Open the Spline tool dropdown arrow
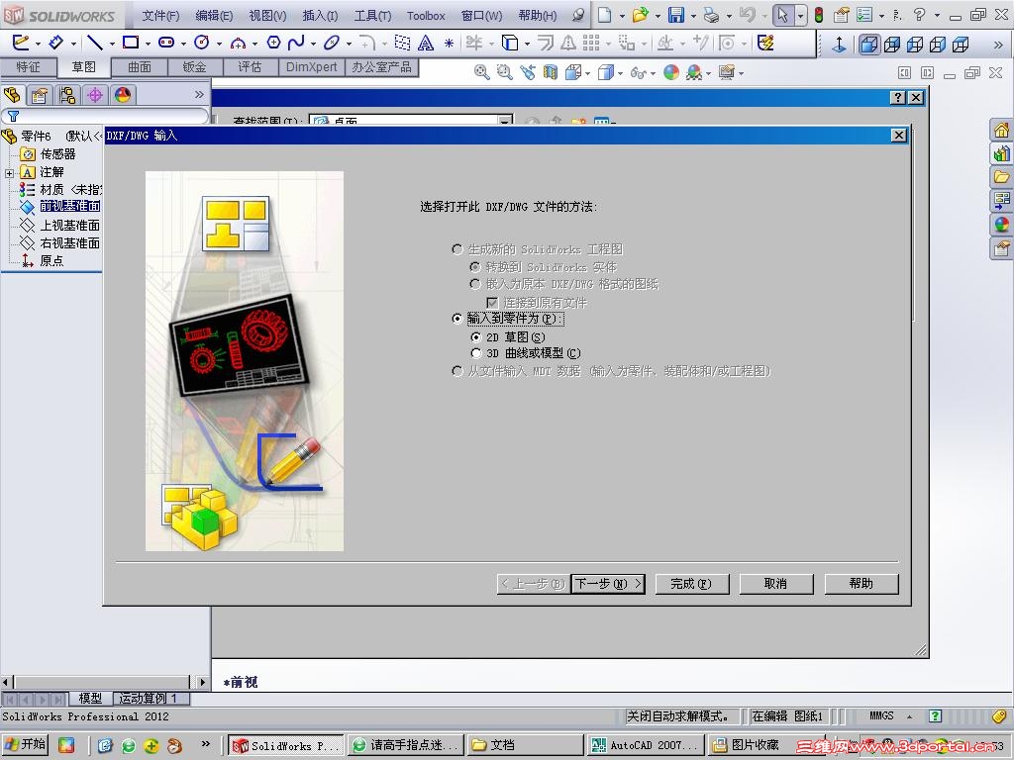The height and width of the screenshot is (760, 1014). [x=313, y=44]
